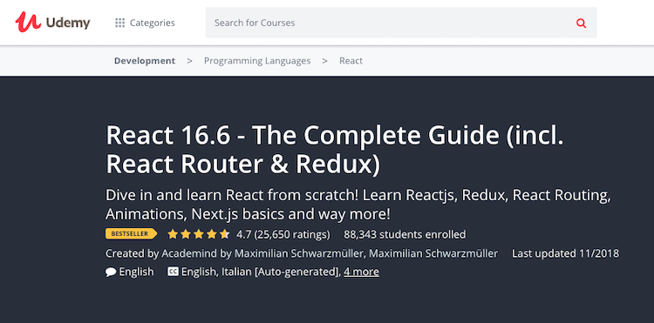Open the React breadcrumb link
The width and height of the screenshot is (654, 323).
point(351,61)
